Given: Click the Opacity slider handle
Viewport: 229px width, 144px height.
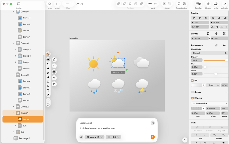Looking at the screenshot, I should coord(226,60).
